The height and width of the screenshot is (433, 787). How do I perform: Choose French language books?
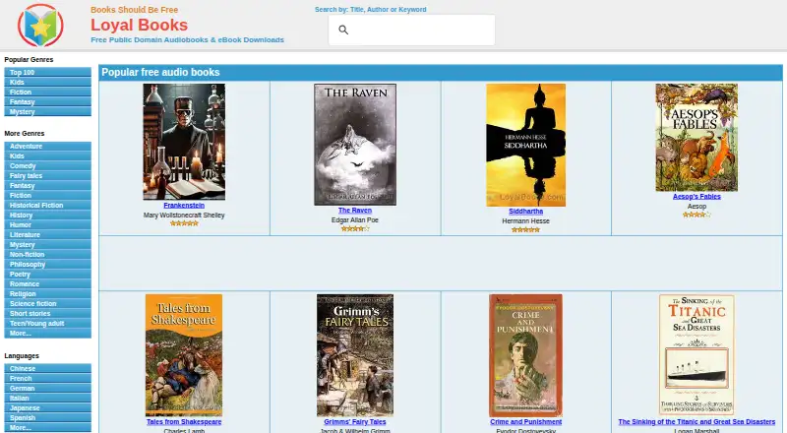coord(47,379)
